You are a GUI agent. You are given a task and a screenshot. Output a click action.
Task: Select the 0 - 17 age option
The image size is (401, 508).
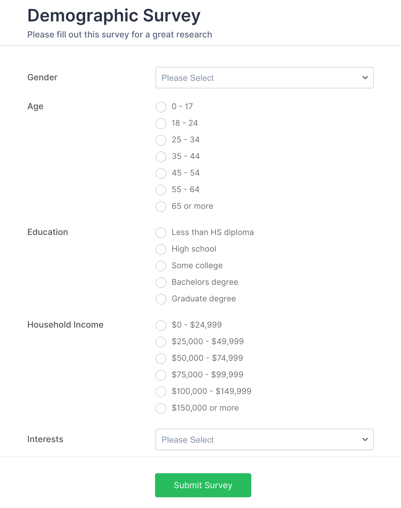(x=161, y=107)
